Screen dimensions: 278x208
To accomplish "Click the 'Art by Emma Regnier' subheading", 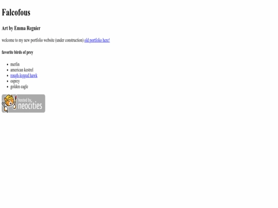I will pyautogui.click(x=21, y=28).
